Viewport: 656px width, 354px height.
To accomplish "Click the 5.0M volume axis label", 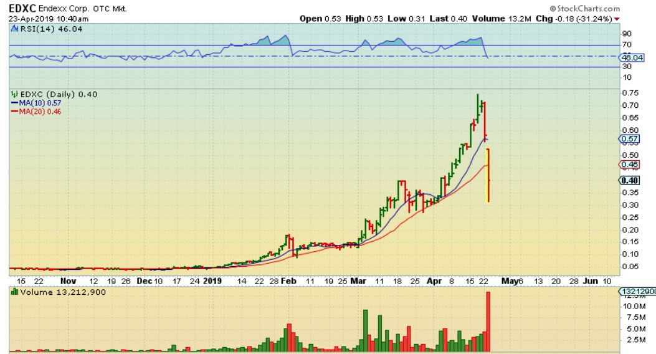I will pos(635,328).
